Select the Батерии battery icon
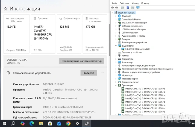The image size is (195, 127). click(119, 39)
